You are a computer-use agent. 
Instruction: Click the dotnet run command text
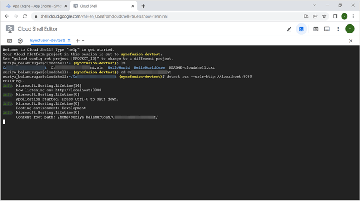coord(209,77)
